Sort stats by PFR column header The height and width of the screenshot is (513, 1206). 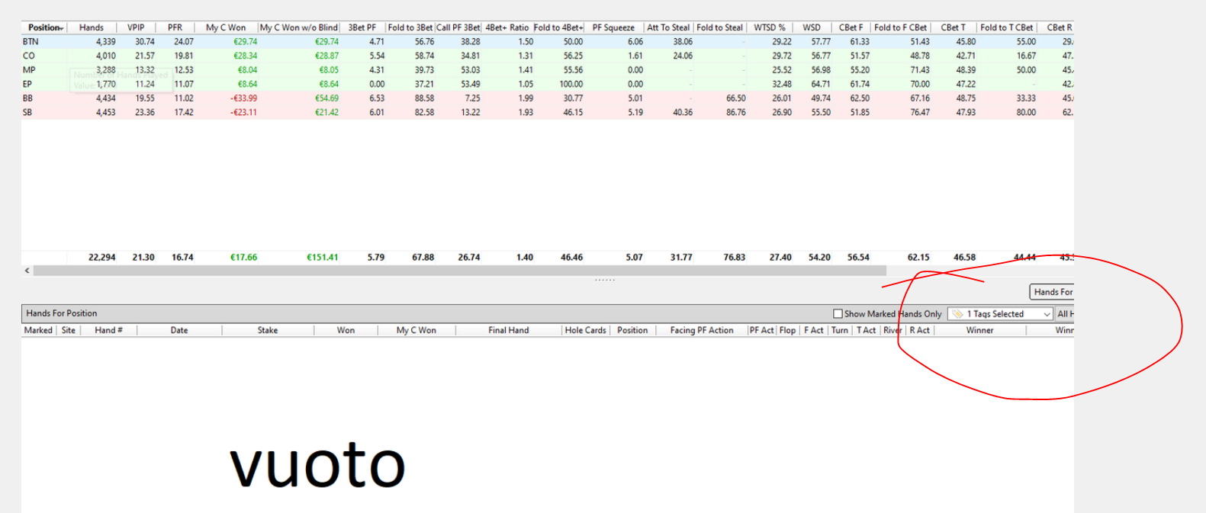tap(175, 27)
